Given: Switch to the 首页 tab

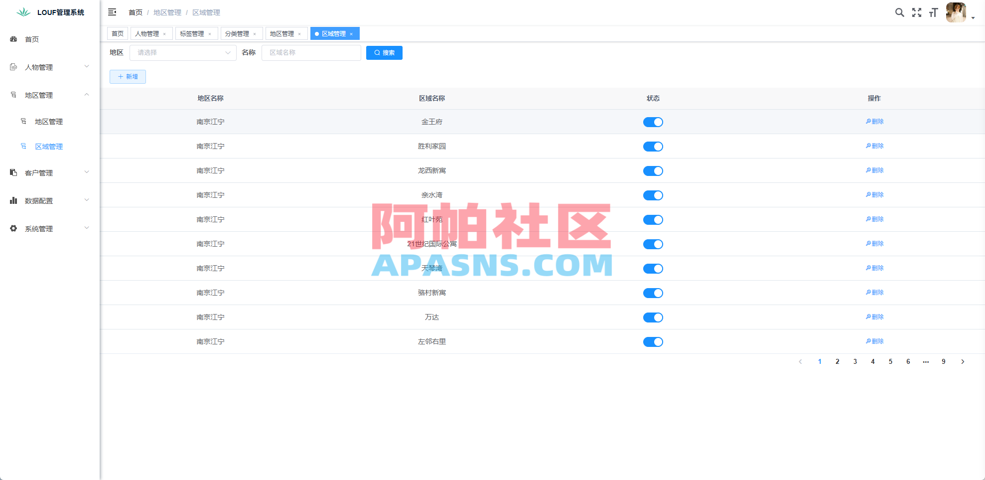Looking at the screenshot, I should click(x=118, y=34).
